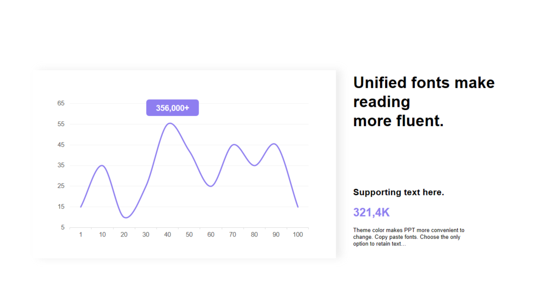
Task: Select the purple 321,4K figure
Action: (x=371, y=213)
